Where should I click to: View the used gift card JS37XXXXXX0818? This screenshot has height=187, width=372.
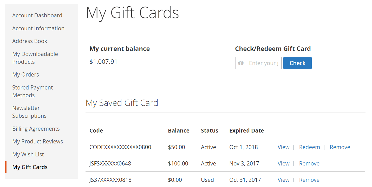[x=283, y=180]
